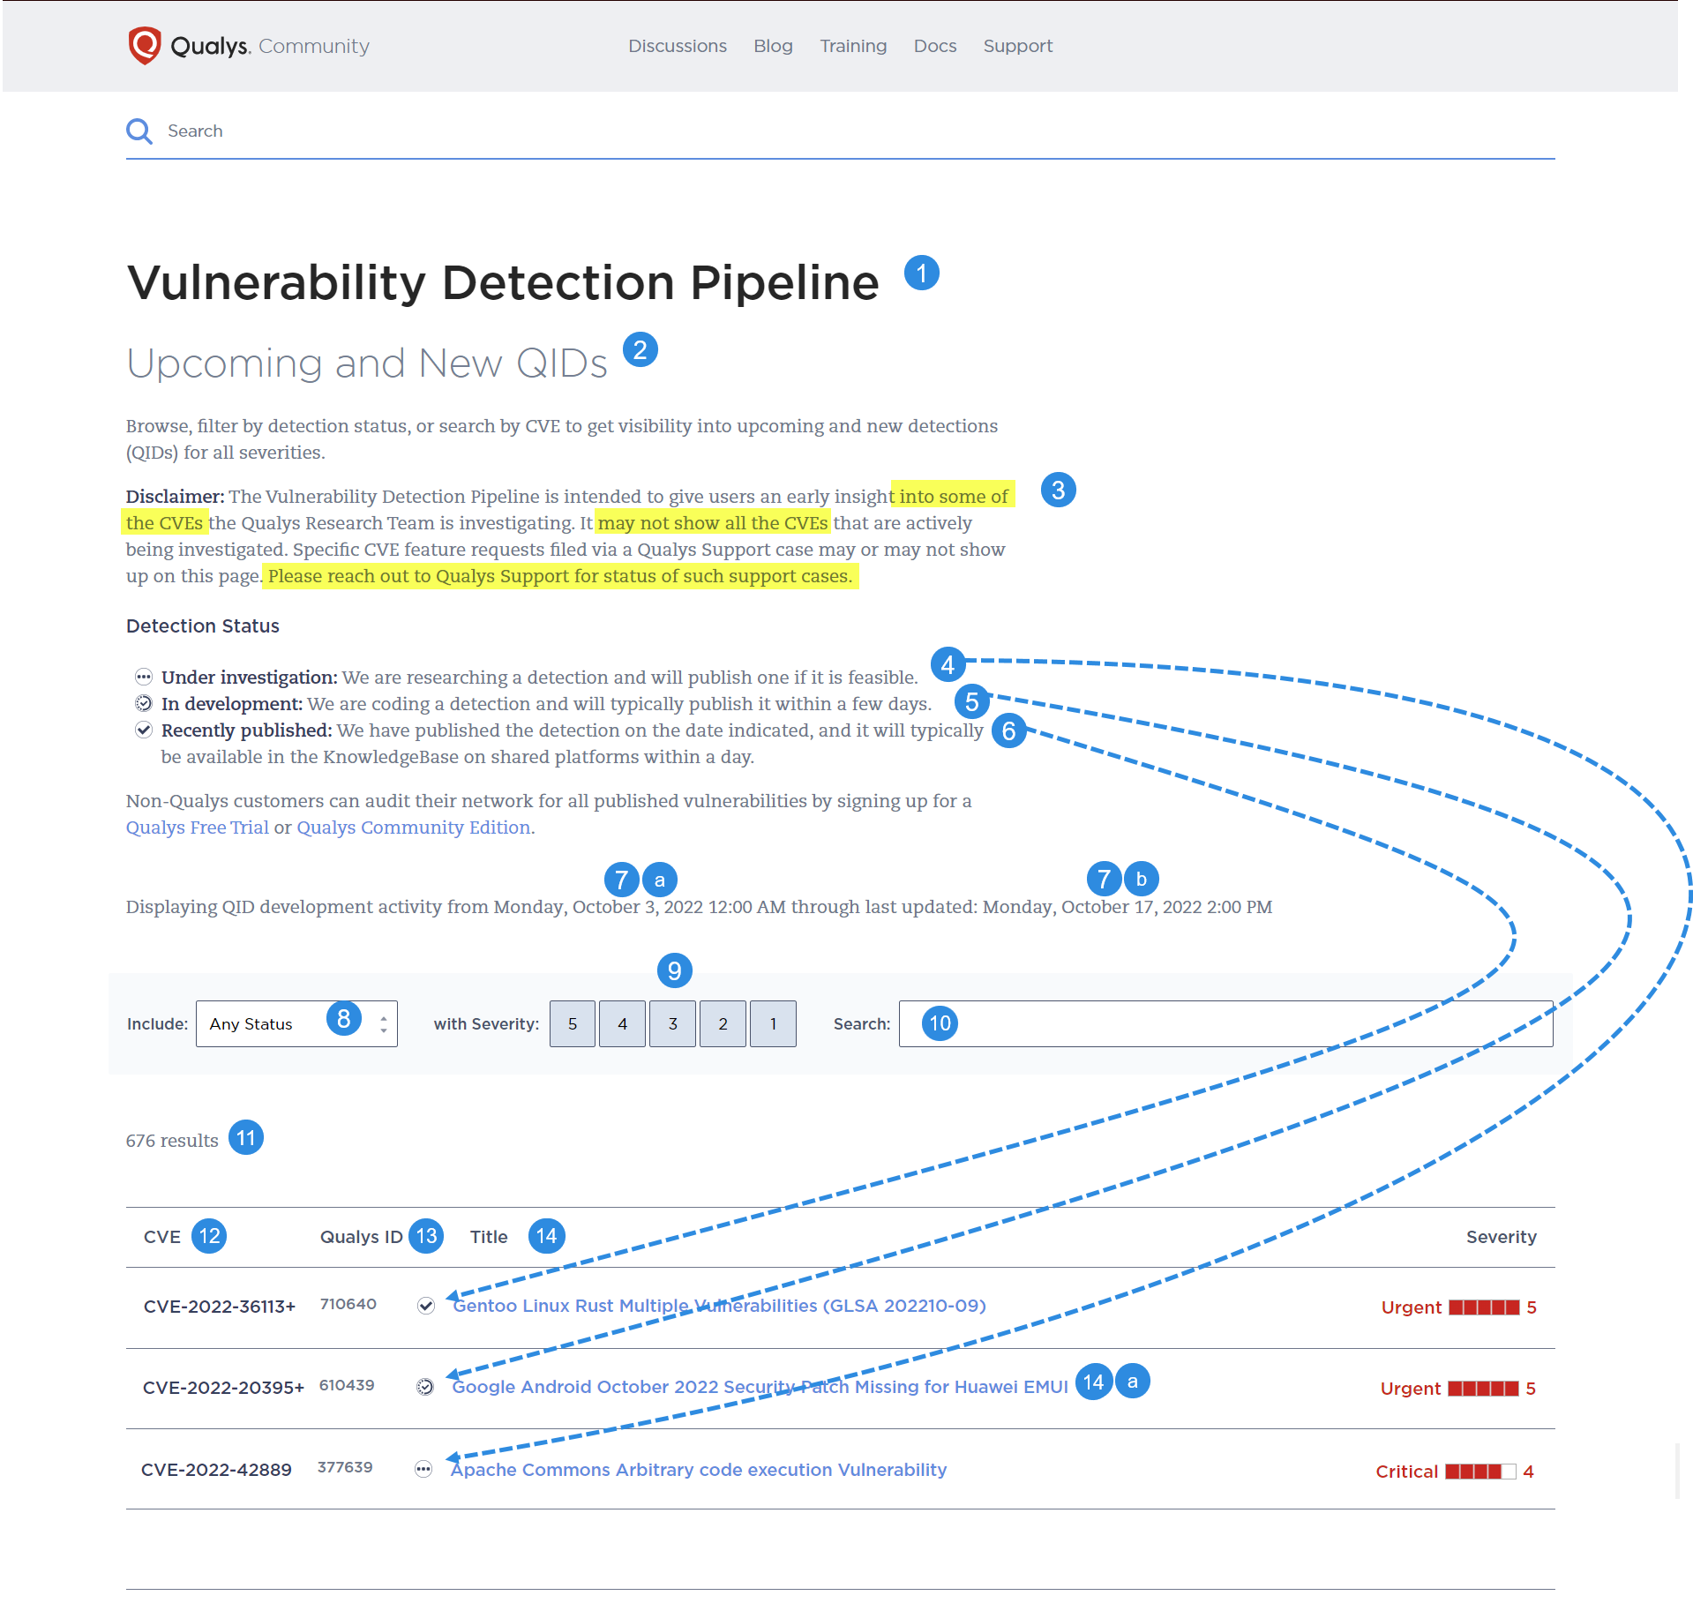Image resolution: width=1693 pixels, height=1603 pixels.
Task: Open the Discussions menu item
Action: tap(677, 46)
